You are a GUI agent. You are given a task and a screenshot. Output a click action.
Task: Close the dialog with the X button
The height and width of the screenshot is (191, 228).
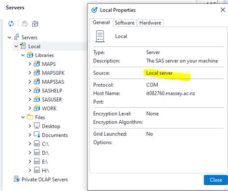(223, 10)
